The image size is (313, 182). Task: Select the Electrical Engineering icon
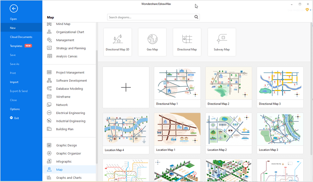[x=49, y=113]
